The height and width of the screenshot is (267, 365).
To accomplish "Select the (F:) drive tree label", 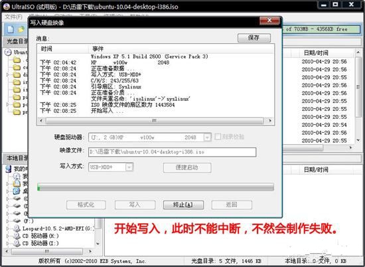I will [29, 221].
